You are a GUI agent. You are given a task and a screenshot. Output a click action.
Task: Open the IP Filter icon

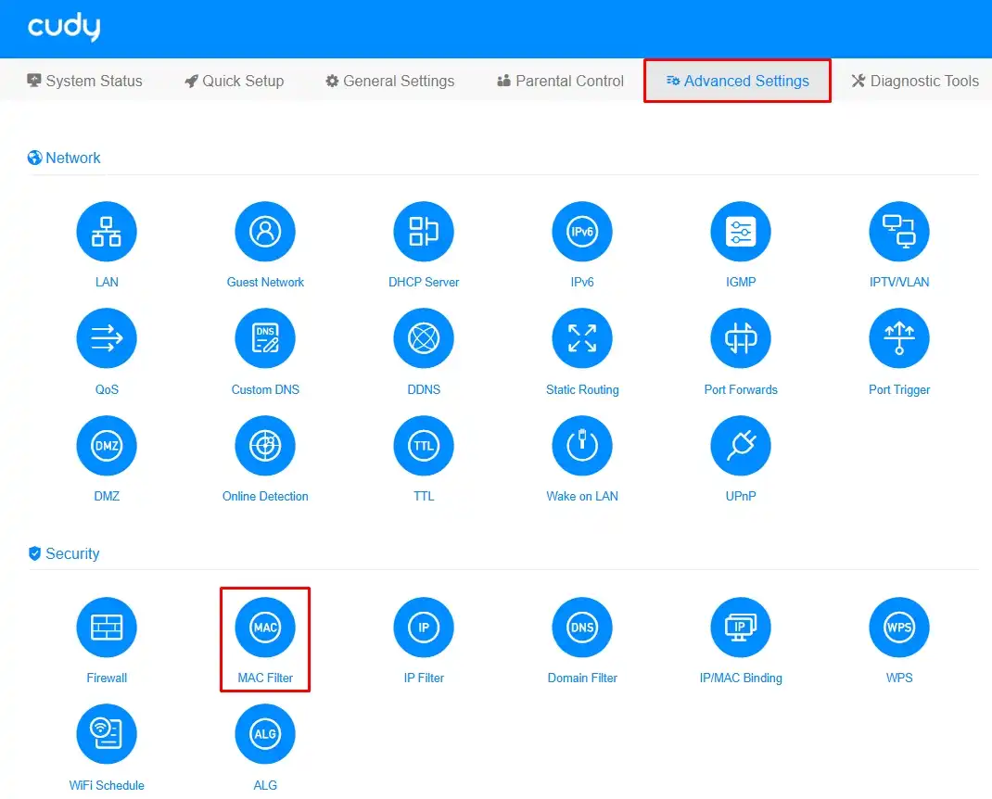[x=424, y=628]
